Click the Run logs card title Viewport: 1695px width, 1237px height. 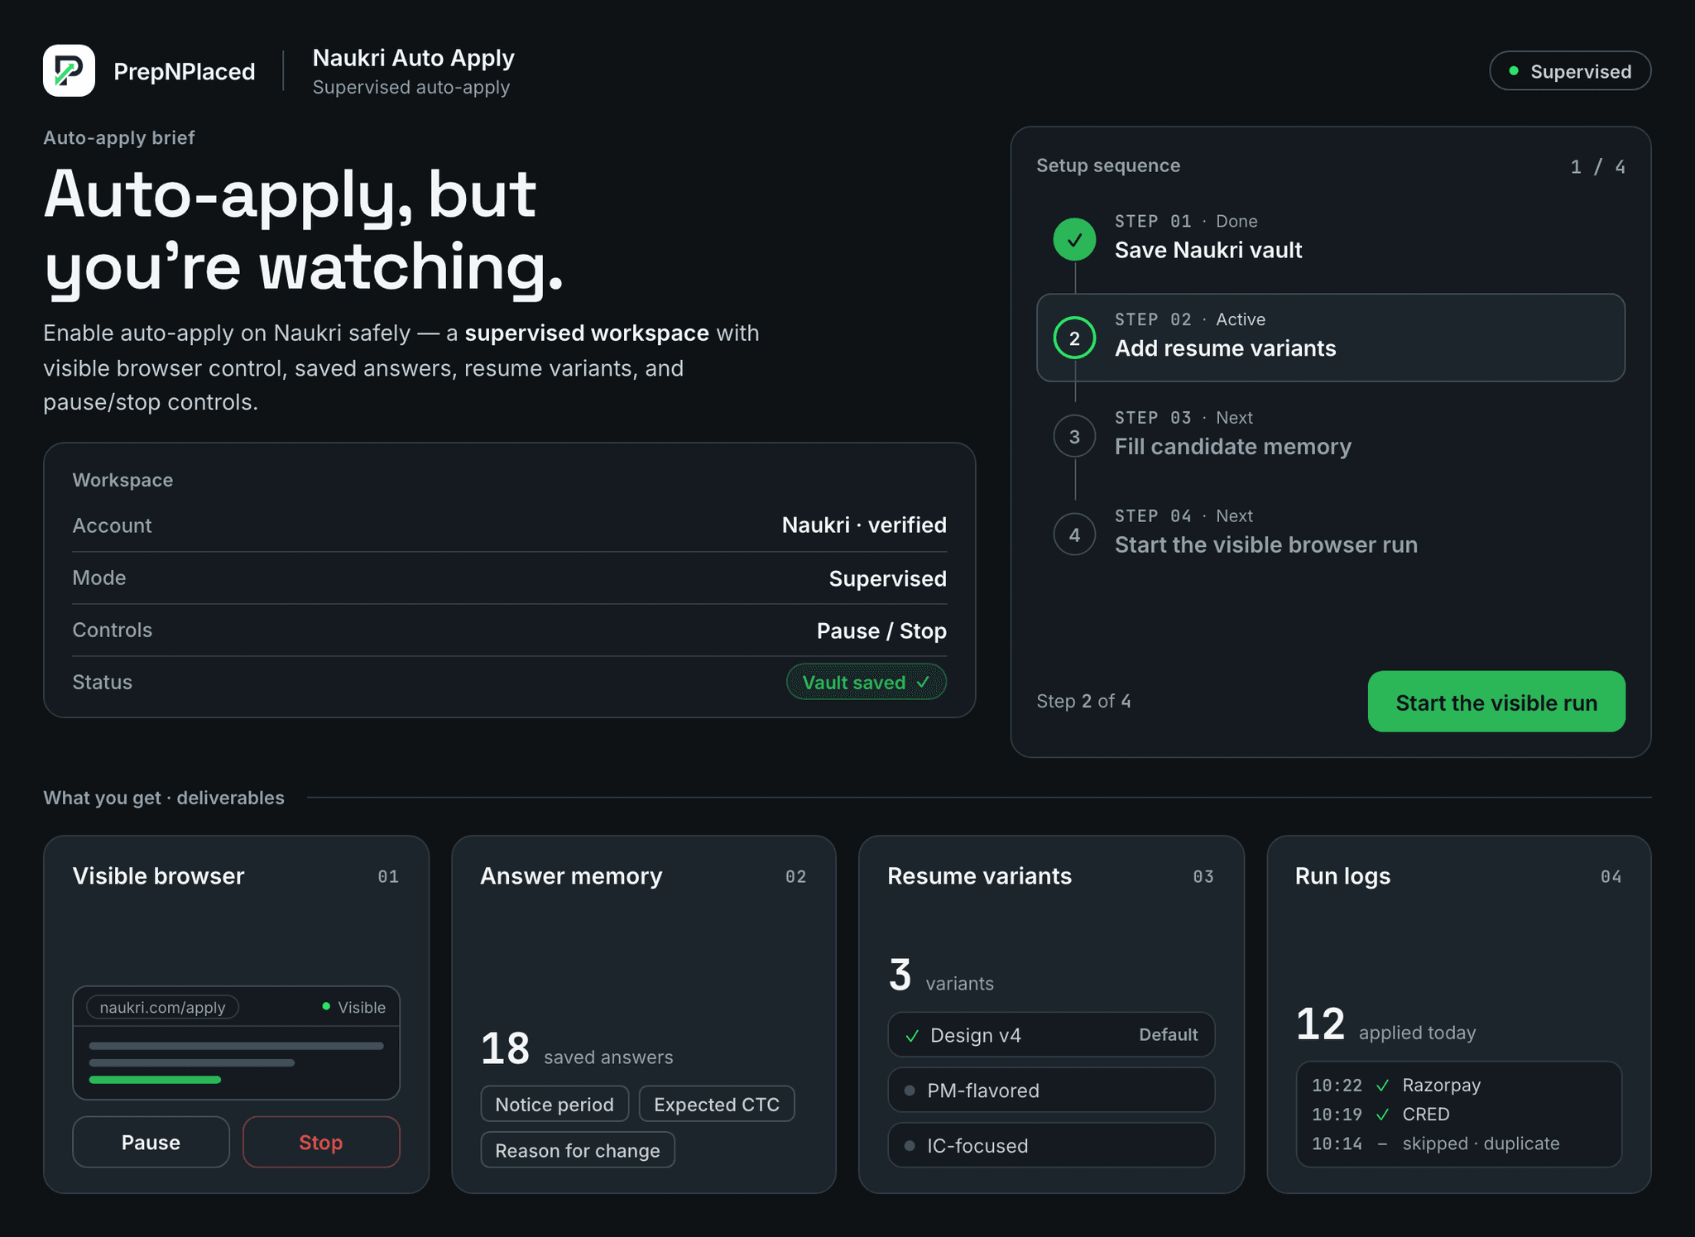point(1342,876)
